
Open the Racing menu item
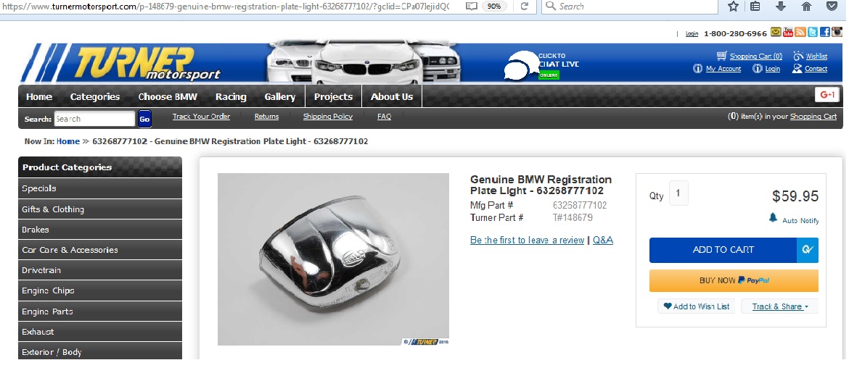(231, 96)
